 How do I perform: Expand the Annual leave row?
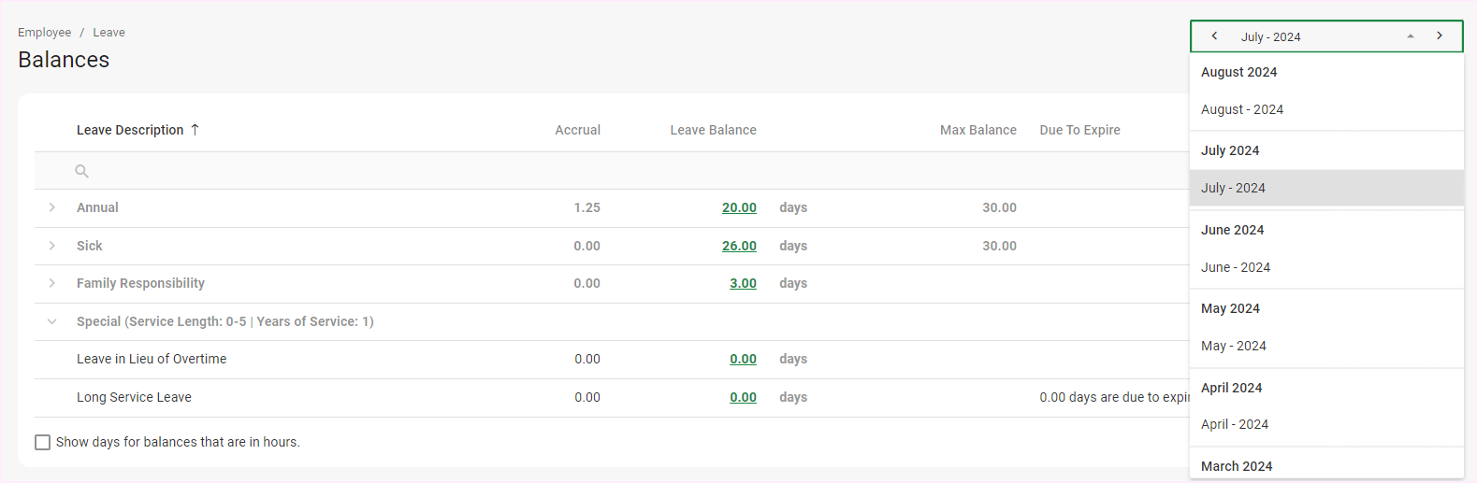[x=52, y=207]
